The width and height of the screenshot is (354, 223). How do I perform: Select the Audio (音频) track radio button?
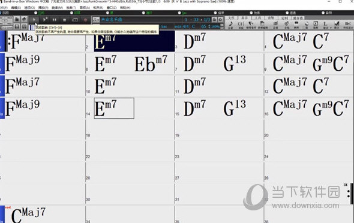coord(323,13)
